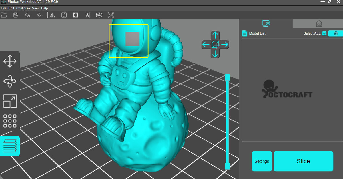Screen dimensions: 343x179
Task: Activate the layers slice-view tool
Action: (x=10, y=146)
